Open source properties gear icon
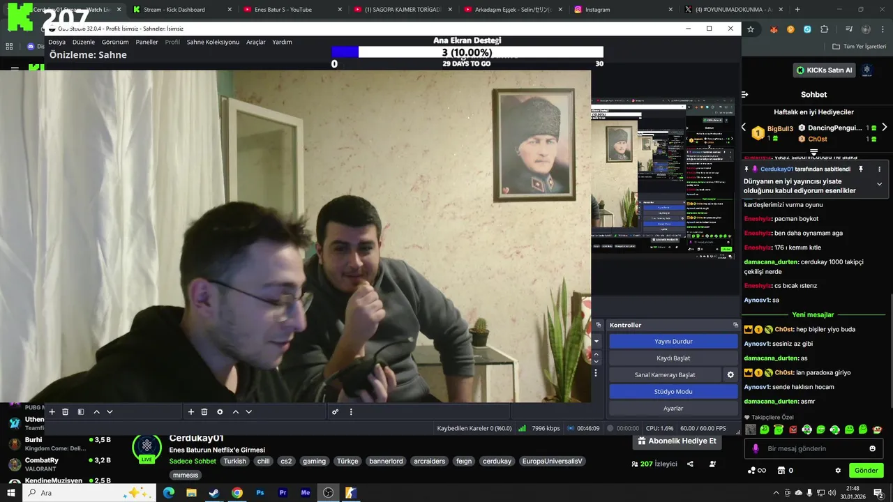This screenshot has width=893, height=502. [220, 412]
